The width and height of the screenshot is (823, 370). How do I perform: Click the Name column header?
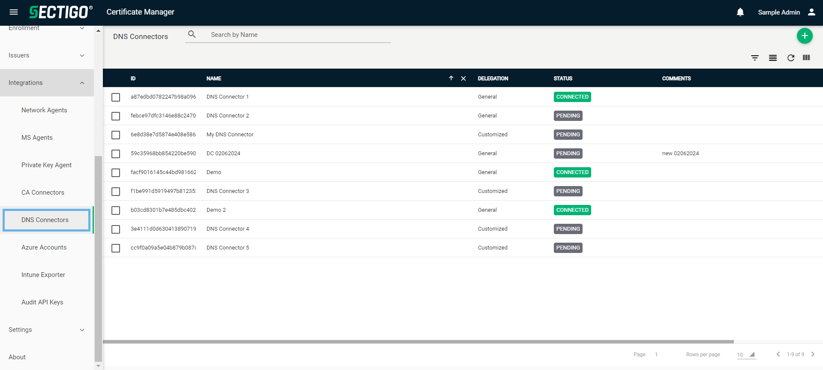point(214,78)
